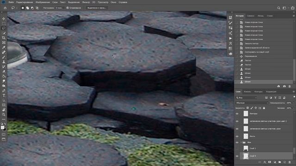The width and height of the screenshot is (296, 166).
Task: Open layer filter type dropdown Вид
Action: tap(247, 98)
